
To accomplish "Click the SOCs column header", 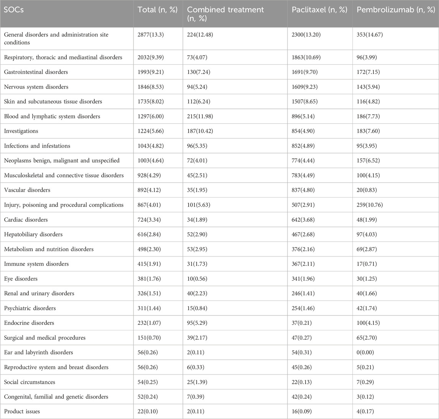I will click(x=14, y=10).
